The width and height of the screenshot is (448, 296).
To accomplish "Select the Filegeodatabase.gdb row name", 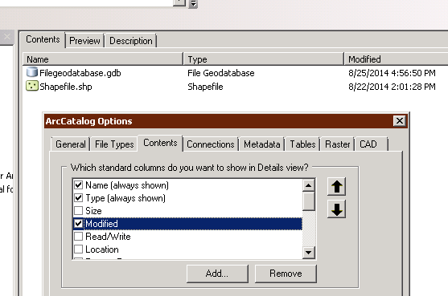I will coord(80,73).
